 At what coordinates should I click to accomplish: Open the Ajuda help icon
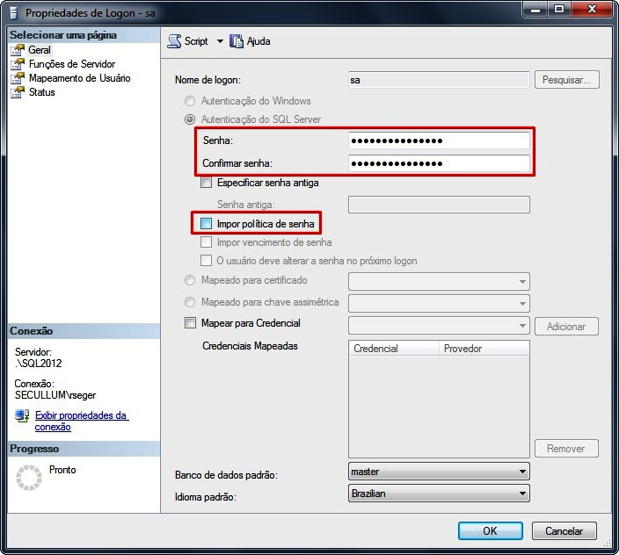coord(237,41)
